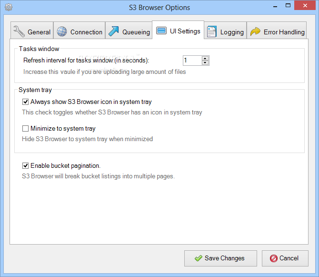Click the document icon on Logging tab
This screenshot has height=277, width=319.
pyautogui.click(x=211, y=31)
